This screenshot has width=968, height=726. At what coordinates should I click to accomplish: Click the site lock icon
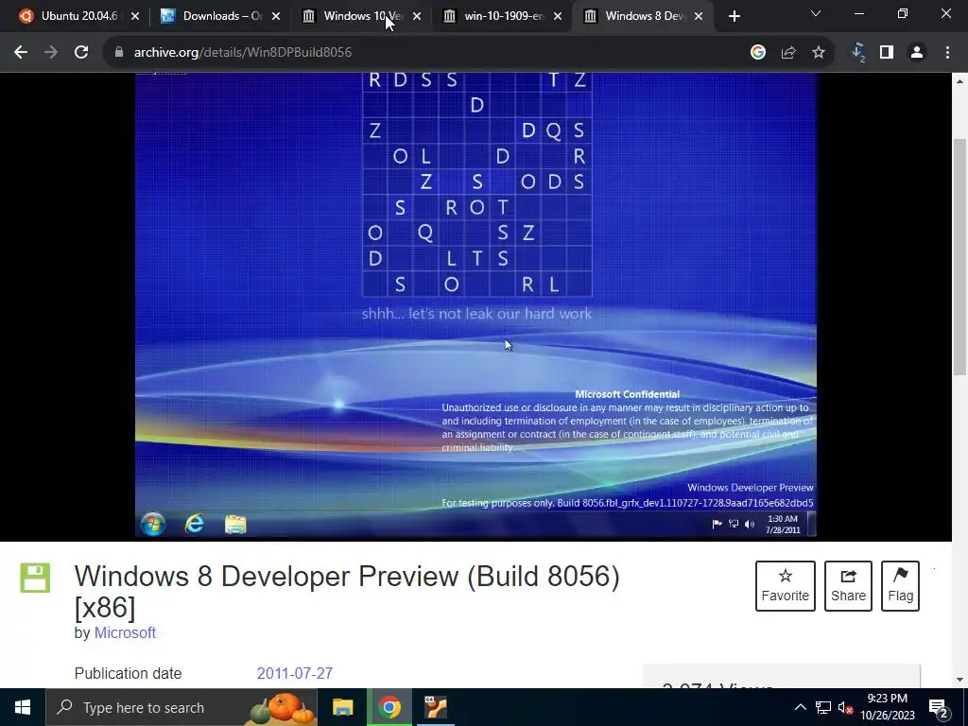(119, 53)
